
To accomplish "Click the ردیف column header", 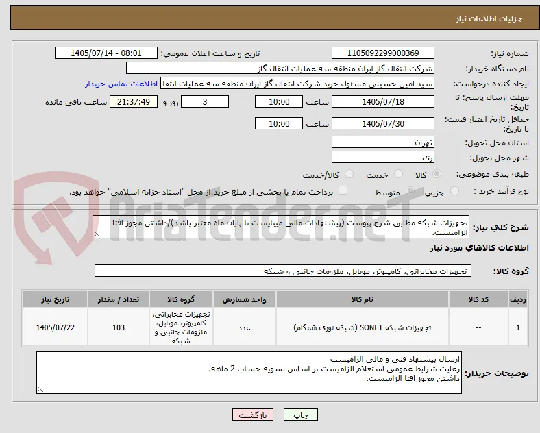I will [518, 299].
